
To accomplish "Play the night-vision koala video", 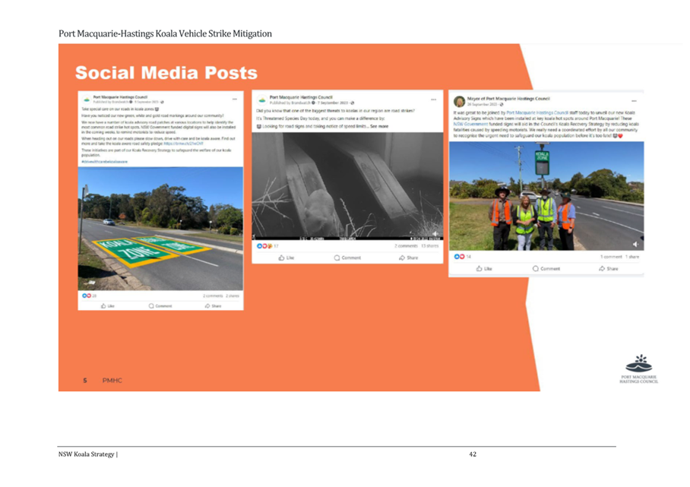I will pos(347,186).
